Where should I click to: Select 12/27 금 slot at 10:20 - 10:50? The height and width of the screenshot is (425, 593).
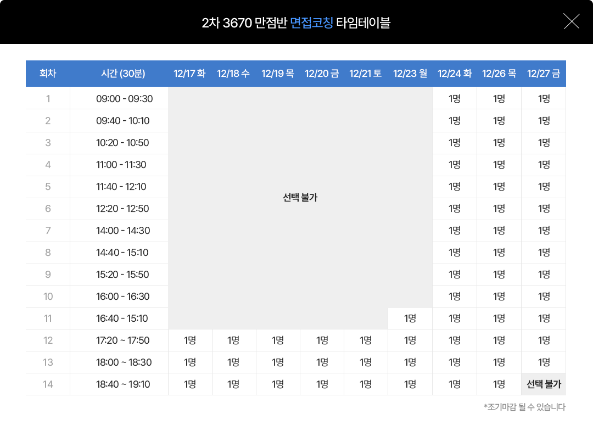544,143
